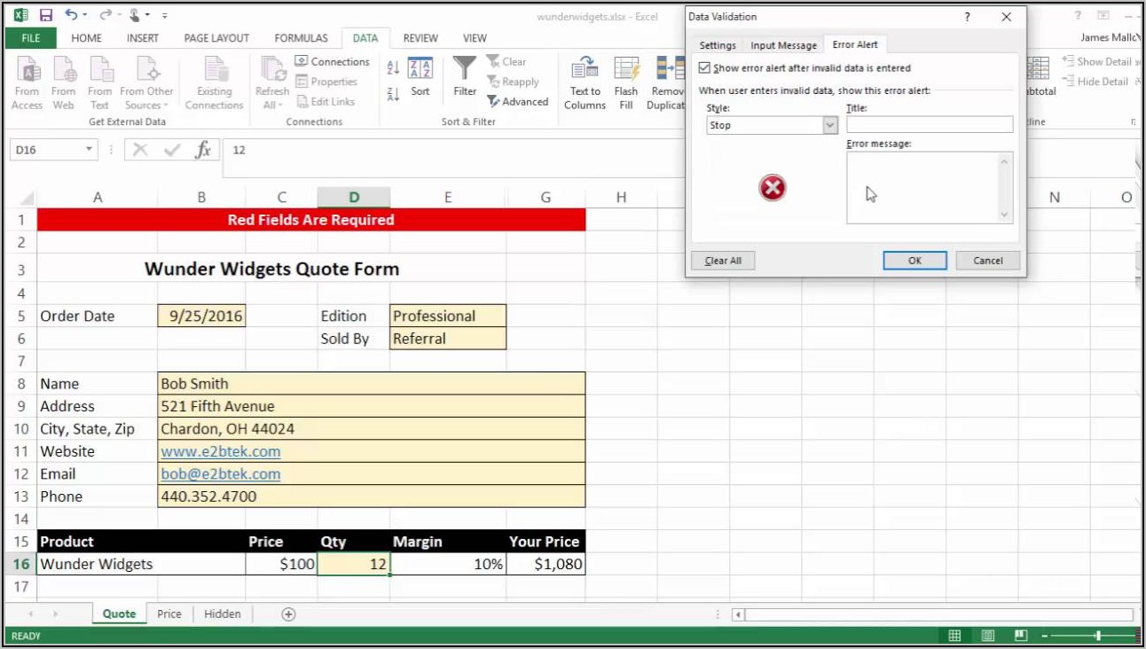1146x649 pixels.
Task: Click the Sort A to Z icon
Action: (393, 68)
